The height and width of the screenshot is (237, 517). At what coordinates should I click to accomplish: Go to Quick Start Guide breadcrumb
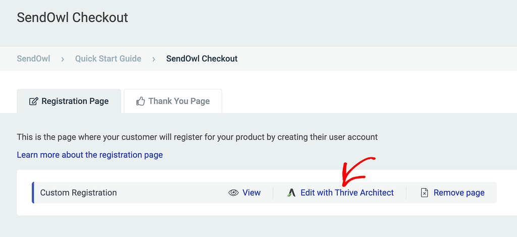pyautogui.click(x=108, y=58)
